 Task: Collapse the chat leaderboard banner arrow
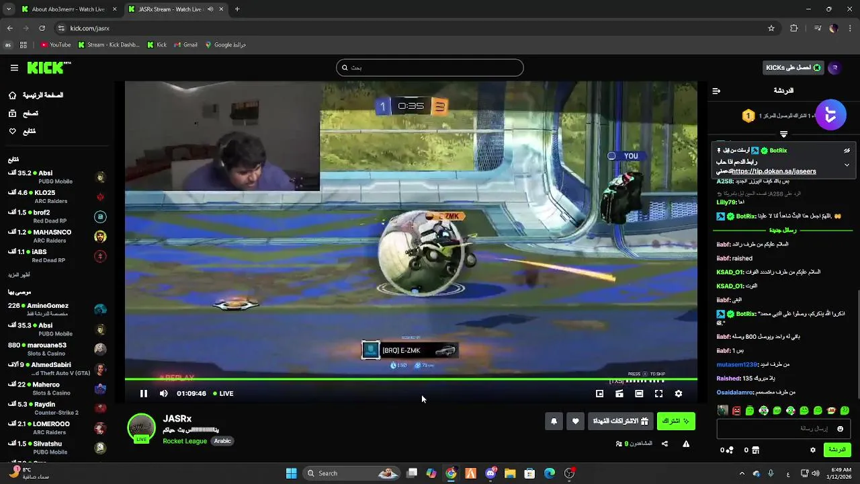point(783,134)
